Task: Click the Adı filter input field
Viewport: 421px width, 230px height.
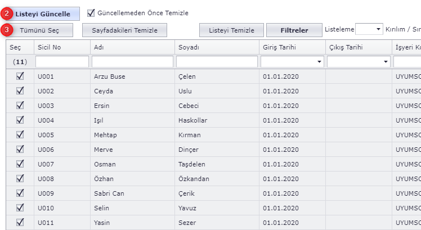Action: tap(132, 61)
